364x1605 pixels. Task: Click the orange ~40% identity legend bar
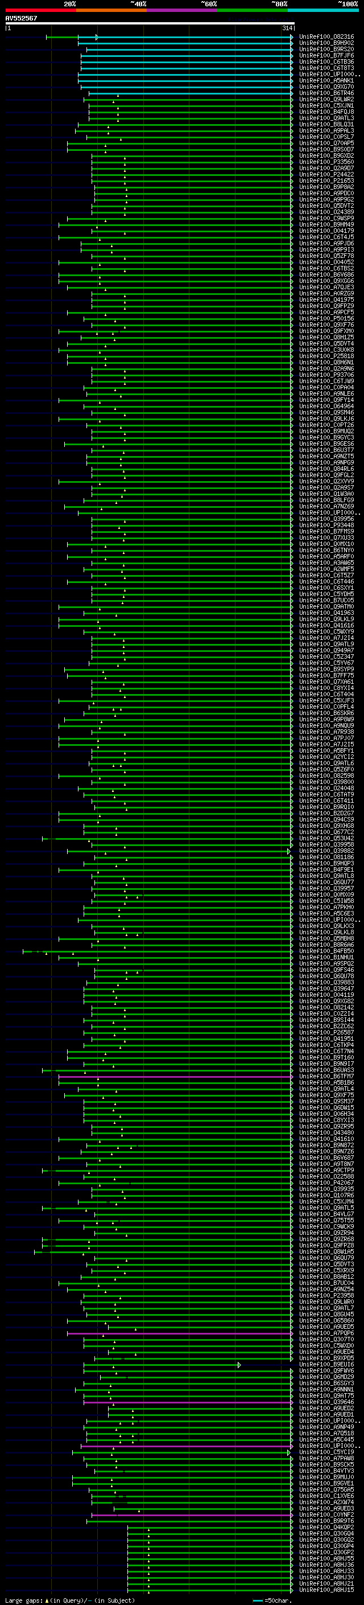click(x=112, y=10)
